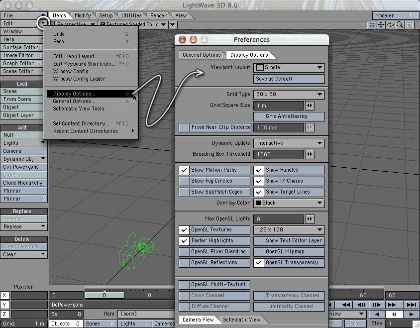420x328 pixels.
Task: Enable the Fixed Near Clip Distance checkbox
Action: coord(184,127)
